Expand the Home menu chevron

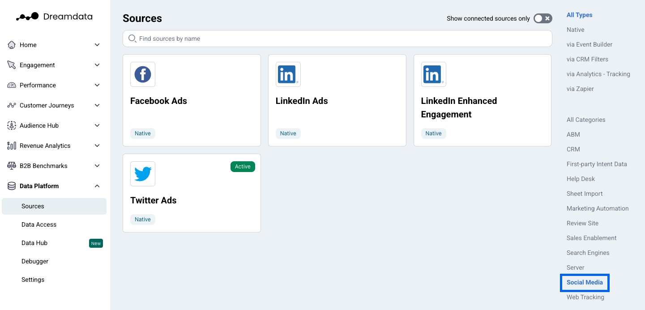click(97, 45)
